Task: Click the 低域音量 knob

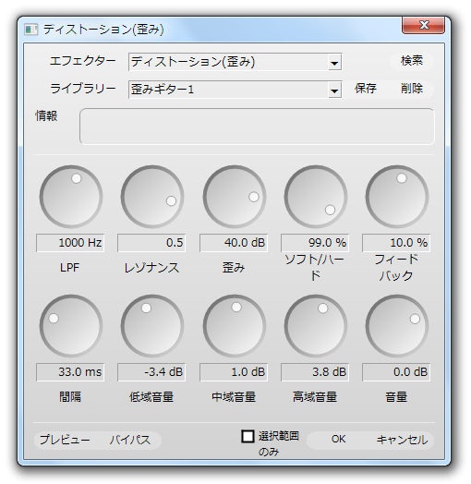Action: (152, 326)
